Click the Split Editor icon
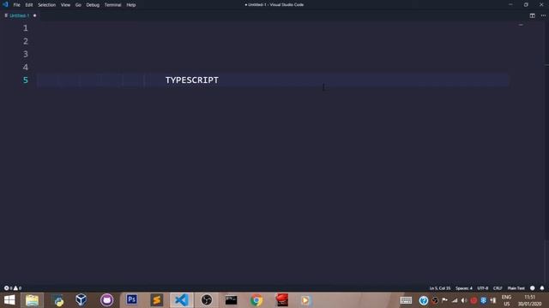 532,15
